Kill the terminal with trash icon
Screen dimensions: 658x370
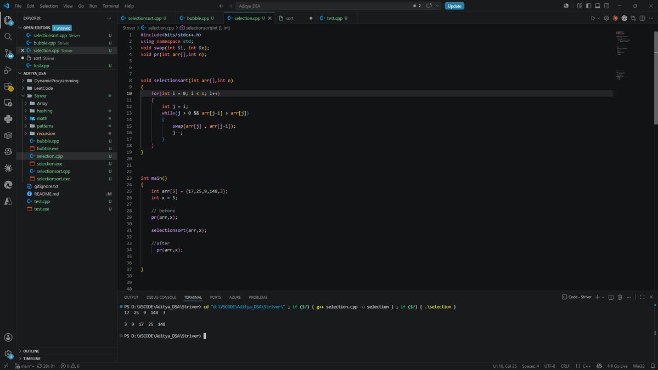620,297
